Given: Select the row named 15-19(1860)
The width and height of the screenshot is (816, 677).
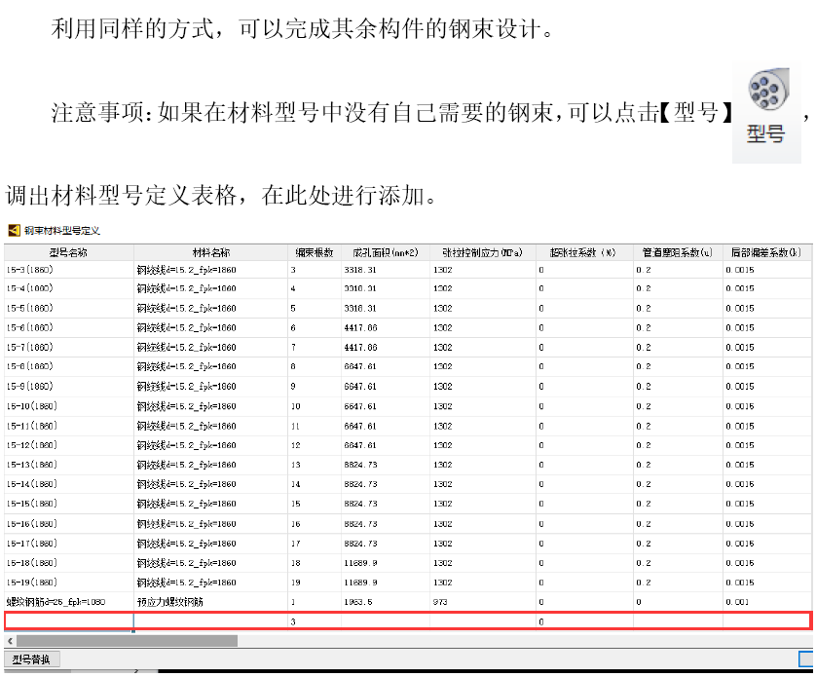Looking at the screenshot, I should pos(408,583).
